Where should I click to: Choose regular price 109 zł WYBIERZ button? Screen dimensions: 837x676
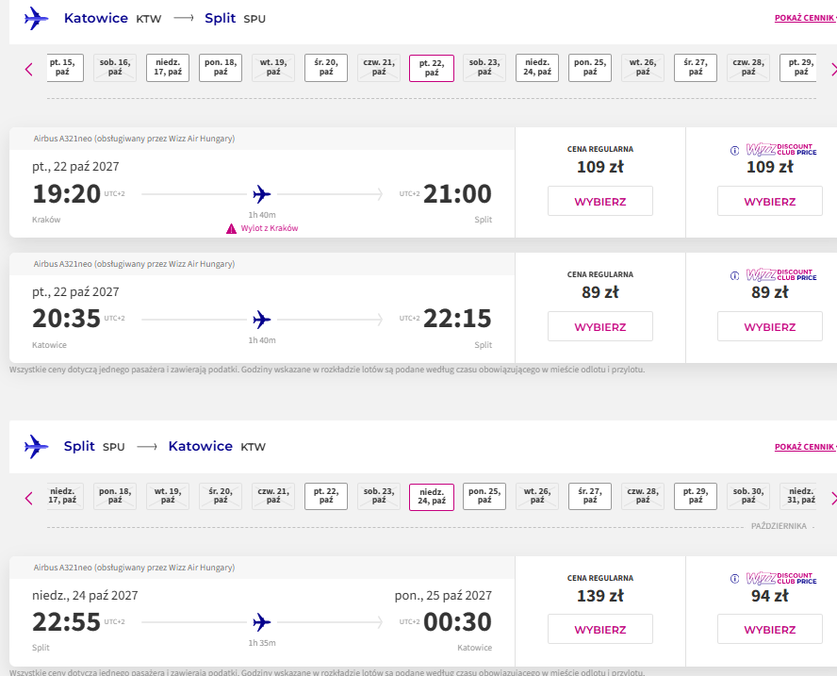[600, 202]
